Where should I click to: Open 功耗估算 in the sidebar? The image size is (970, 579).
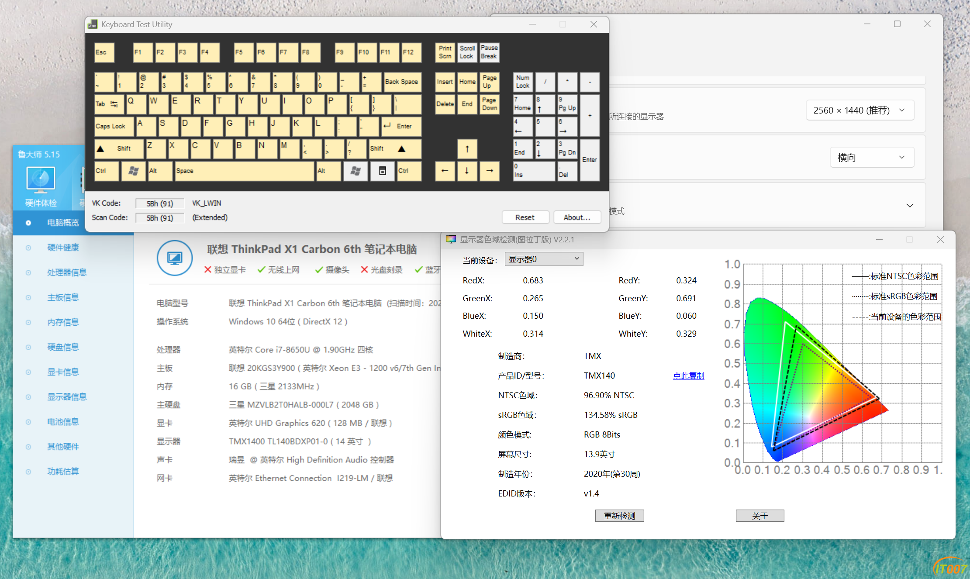(63, 472)
